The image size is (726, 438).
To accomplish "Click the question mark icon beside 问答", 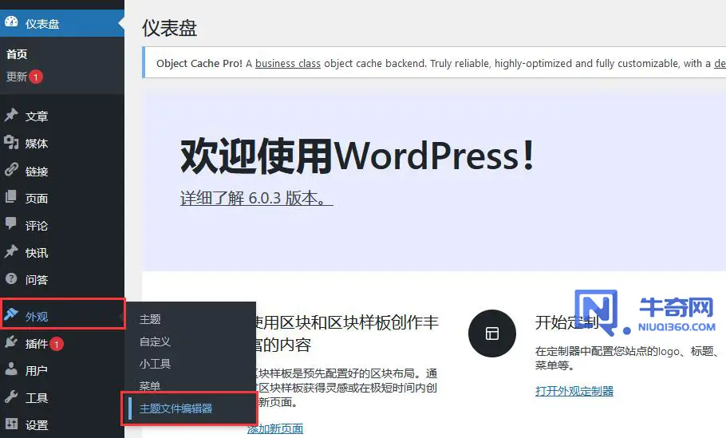I will tap(11, 278).
